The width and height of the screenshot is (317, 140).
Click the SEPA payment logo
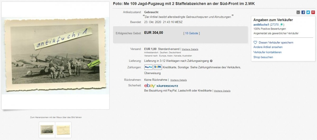click(158, 67)
